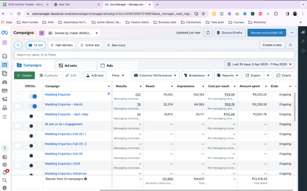Click the Review and publish (2) button
This screenshot has height=191, width=307.
267,33
